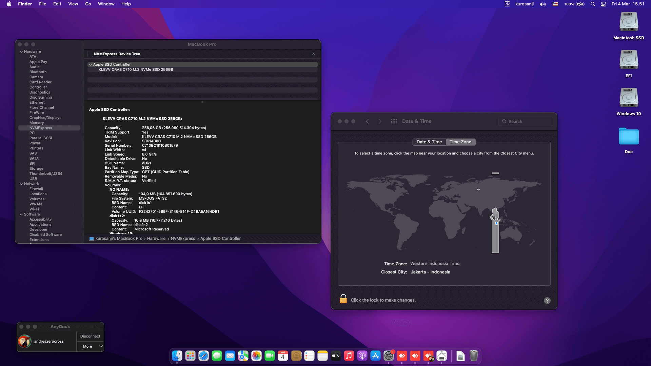The image size is (651, 366).
Task: Open the Trash from the Dock
Action: (x=473, y=356)
